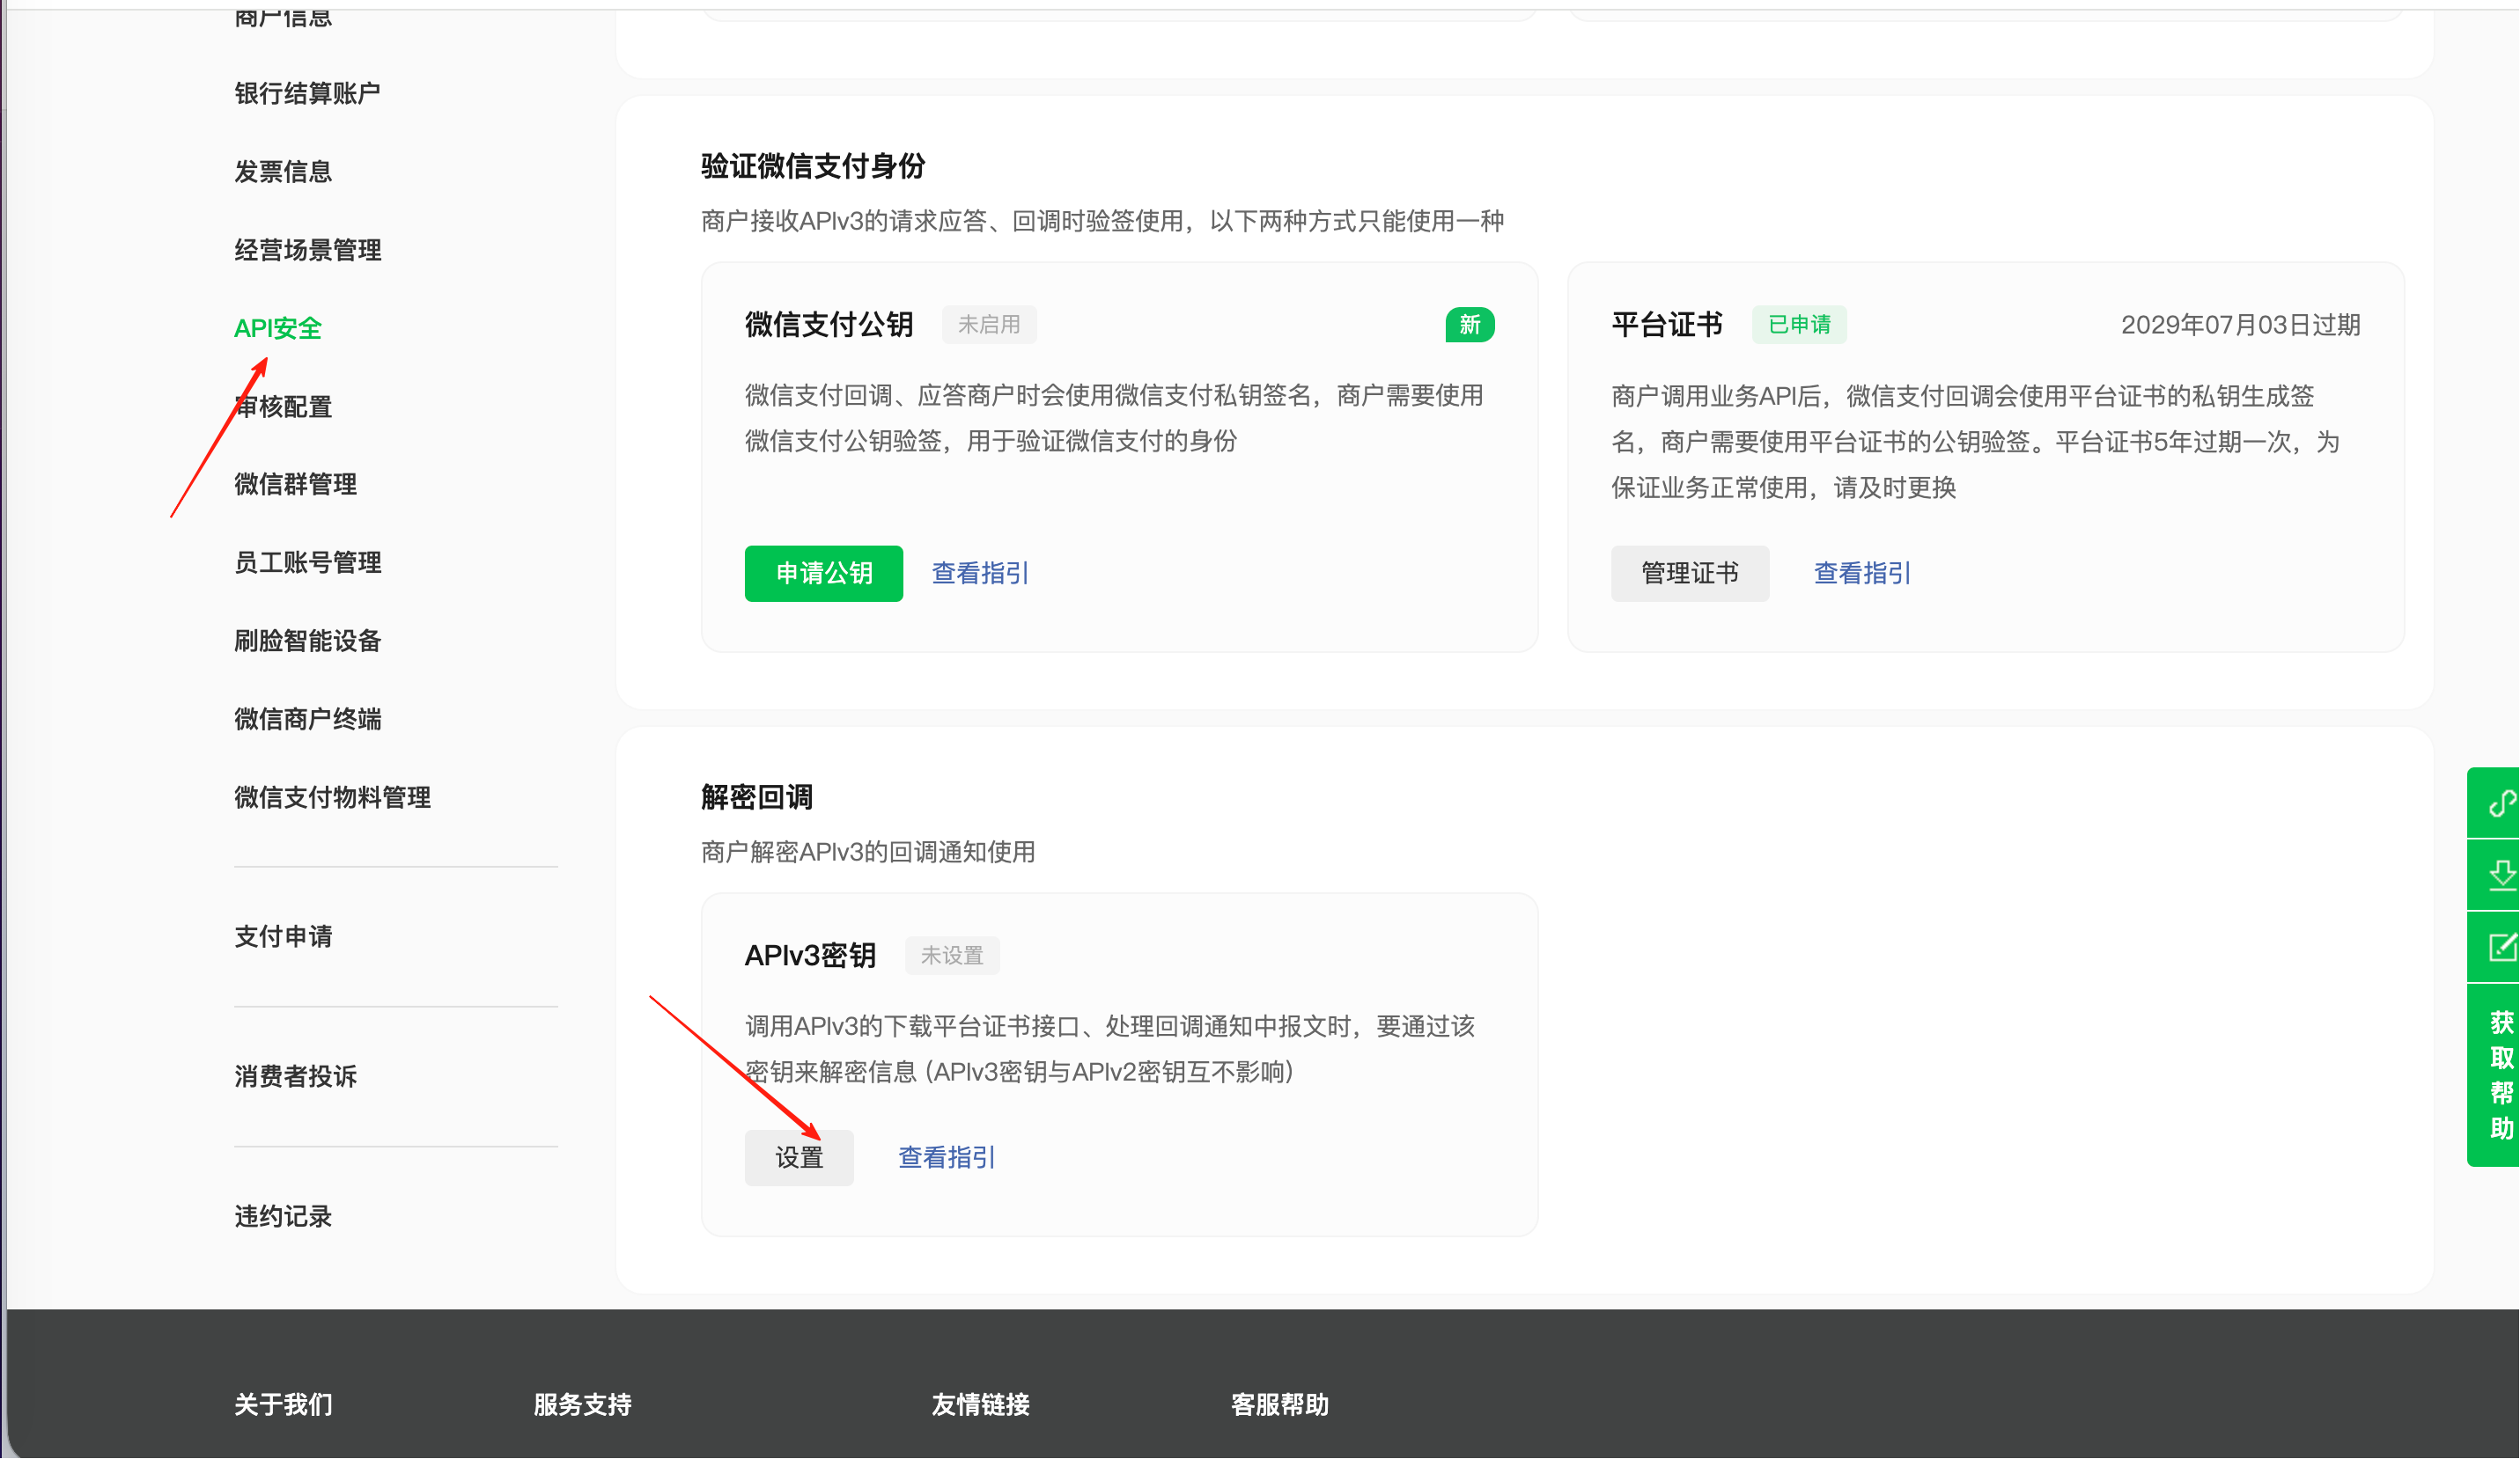Open 审核配置 menu item

coord(283,407)
